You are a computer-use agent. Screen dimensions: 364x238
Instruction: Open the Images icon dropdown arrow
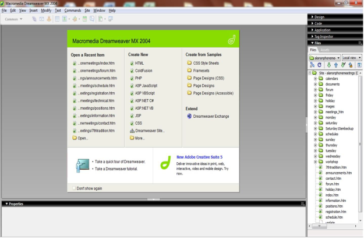69,19
